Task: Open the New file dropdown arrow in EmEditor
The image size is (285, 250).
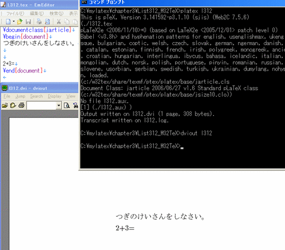Action: coord(14,21)
